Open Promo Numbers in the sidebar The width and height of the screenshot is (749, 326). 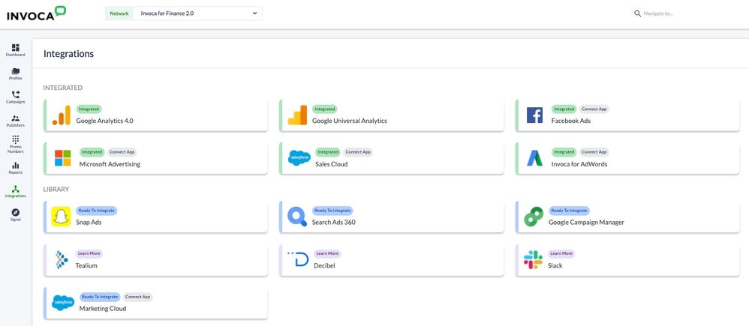(16, 144)
